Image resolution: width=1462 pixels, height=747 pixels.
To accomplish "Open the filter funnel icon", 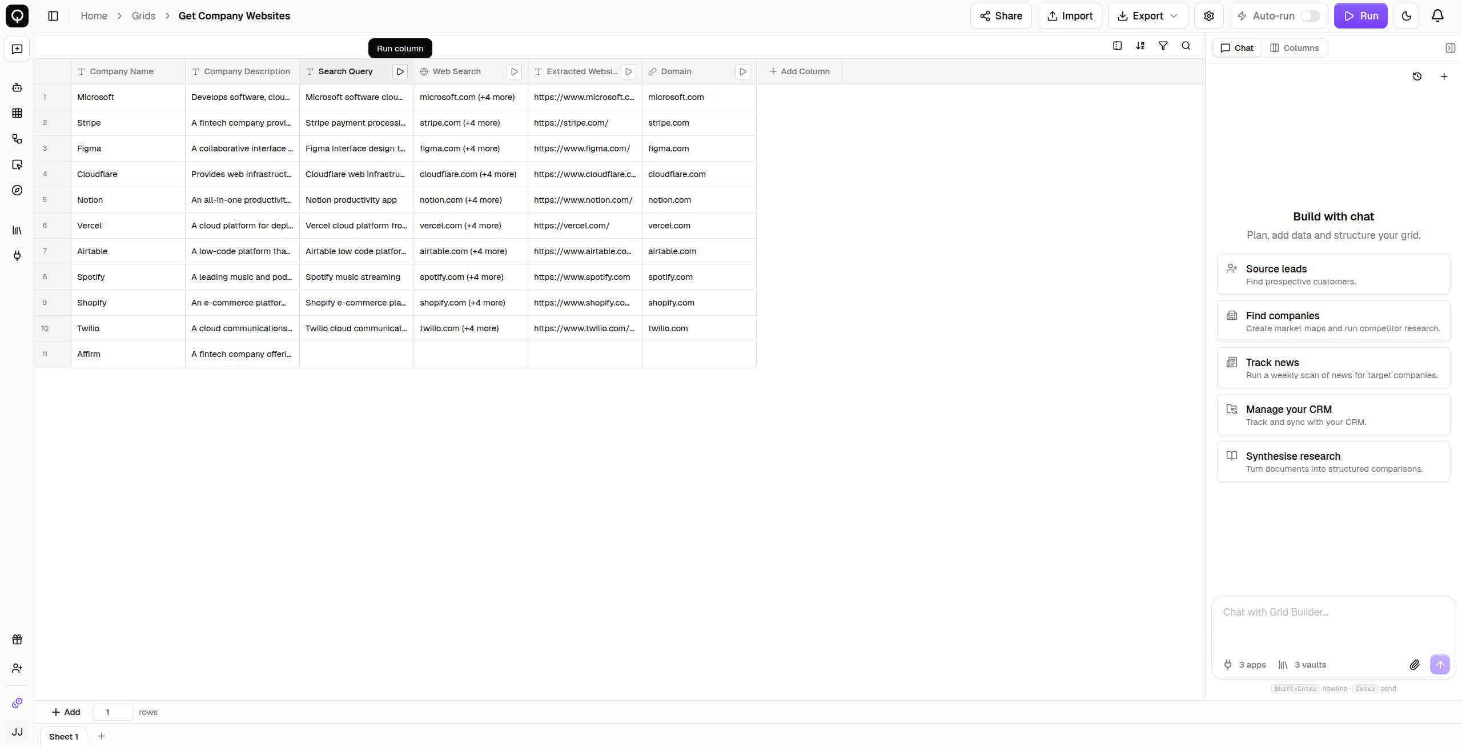I will click(x=1163, y=46).
